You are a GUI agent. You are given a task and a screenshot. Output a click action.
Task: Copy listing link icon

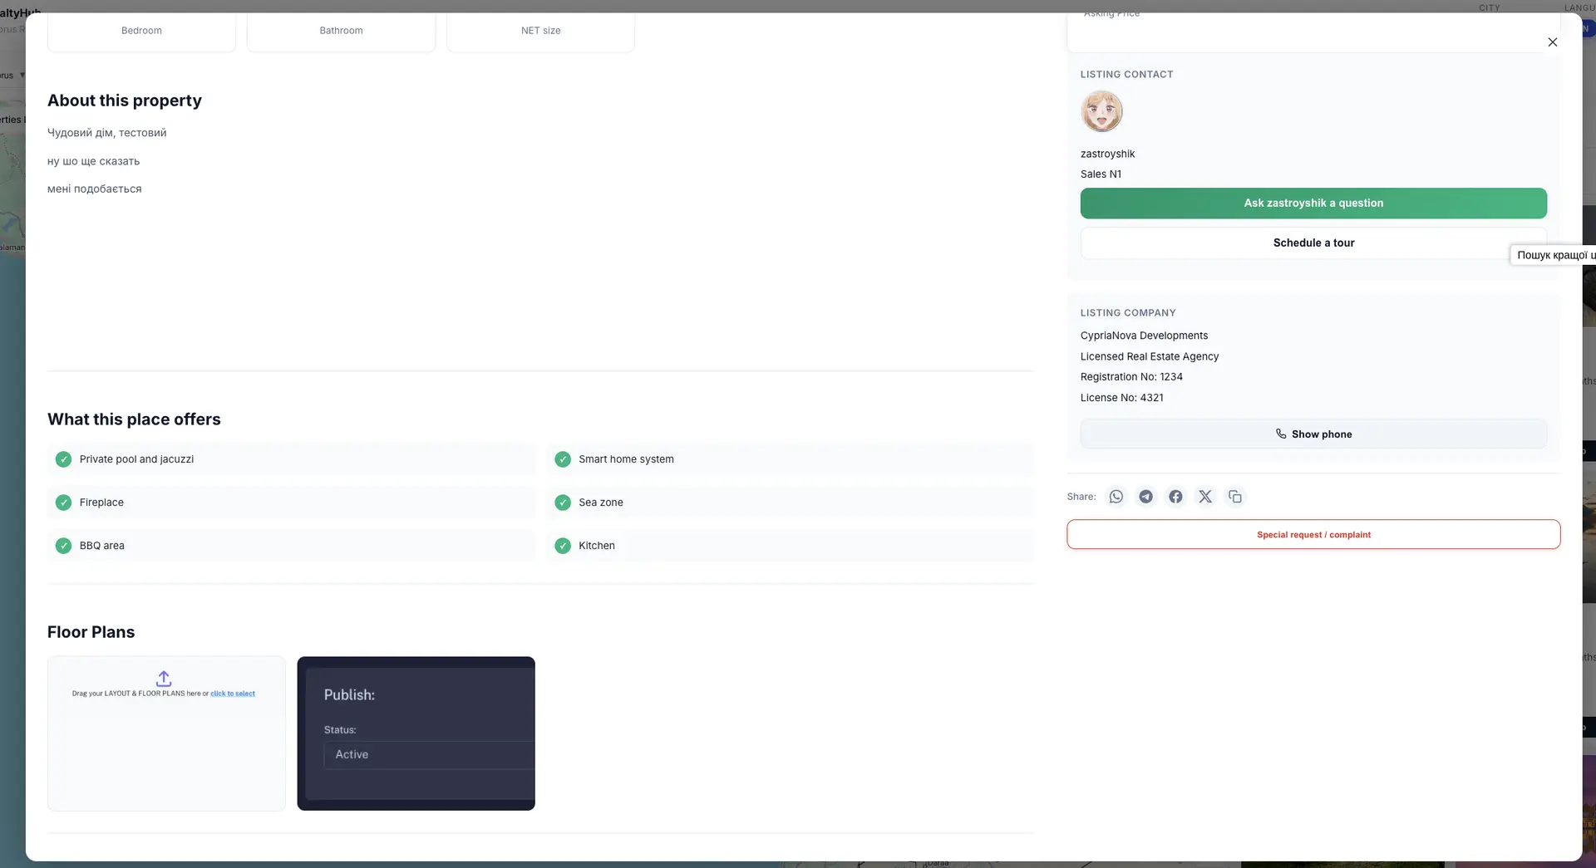pos(1235,497)
